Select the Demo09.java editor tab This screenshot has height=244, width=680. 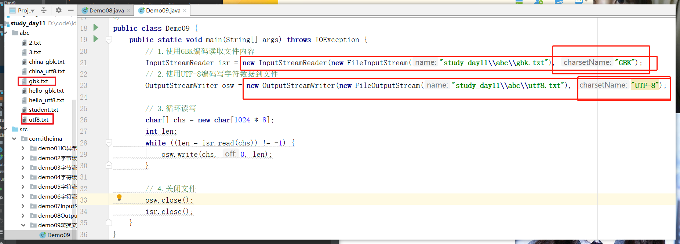(163, 10)
